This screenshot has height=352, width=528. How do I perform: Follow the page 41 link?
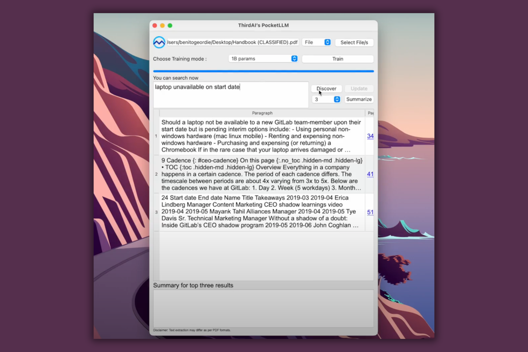(x=370, y=174)
